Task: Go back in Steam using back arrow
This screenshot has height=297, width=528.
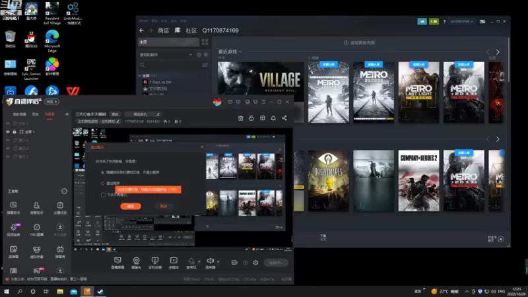Action: coord(141,30)
